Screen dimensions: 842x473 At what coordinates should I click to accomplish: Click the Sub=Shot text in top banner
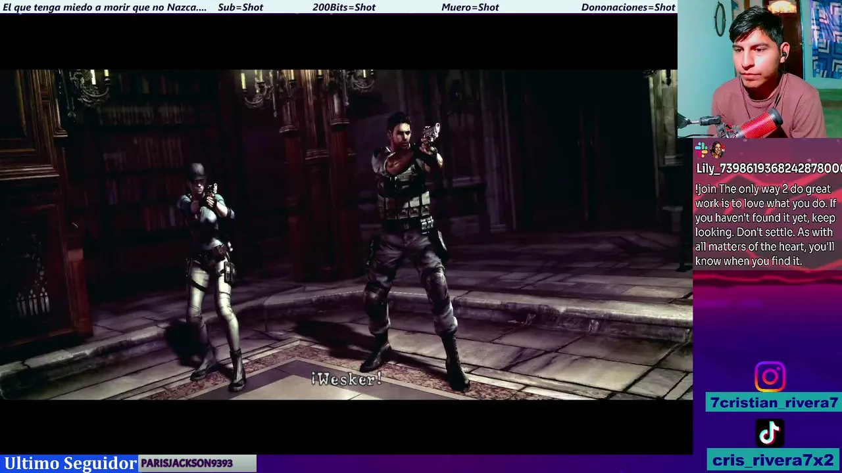tap(240, 7)
